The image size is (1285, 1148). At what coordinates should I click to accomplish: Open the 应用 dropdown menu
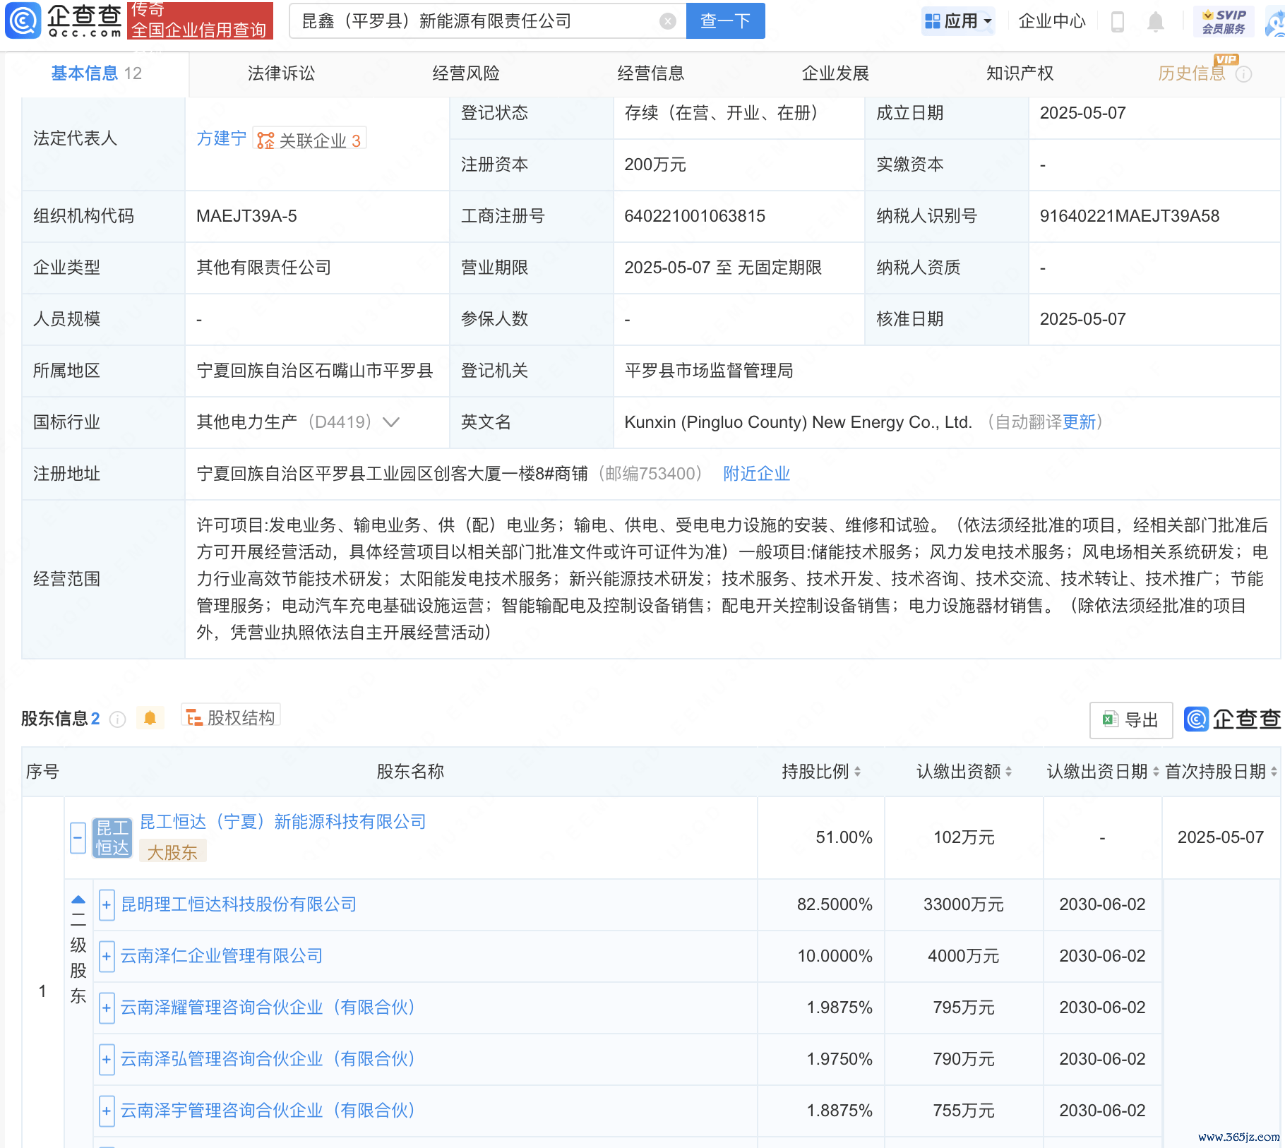[x=958, y=21]
